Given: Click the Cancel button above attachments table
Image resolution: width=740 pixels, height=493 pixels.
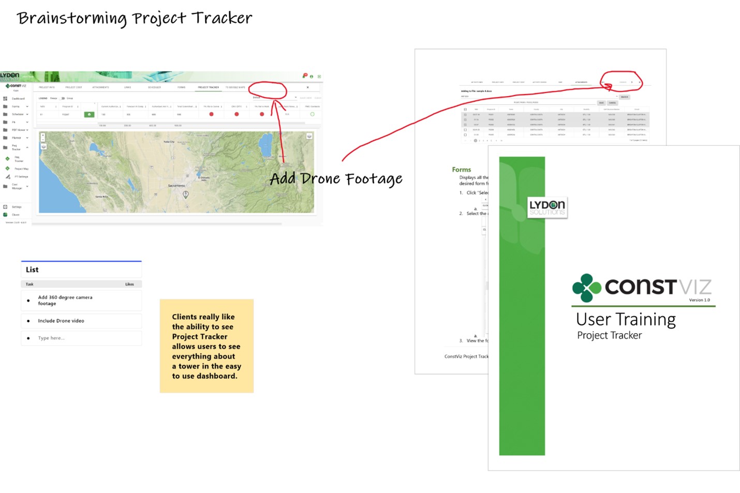Looking at the screenshot, I should click(x=612, y=103).
